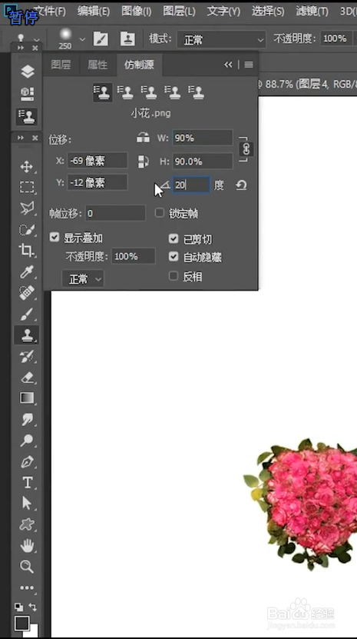Screen dimensions: 357x639
Task: Select the Custom Shape tool
Action: click(27, 524)
